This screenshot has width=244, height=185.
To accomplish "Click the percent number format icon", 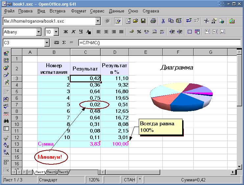I will pyautogui.click(x=139, y=32).
